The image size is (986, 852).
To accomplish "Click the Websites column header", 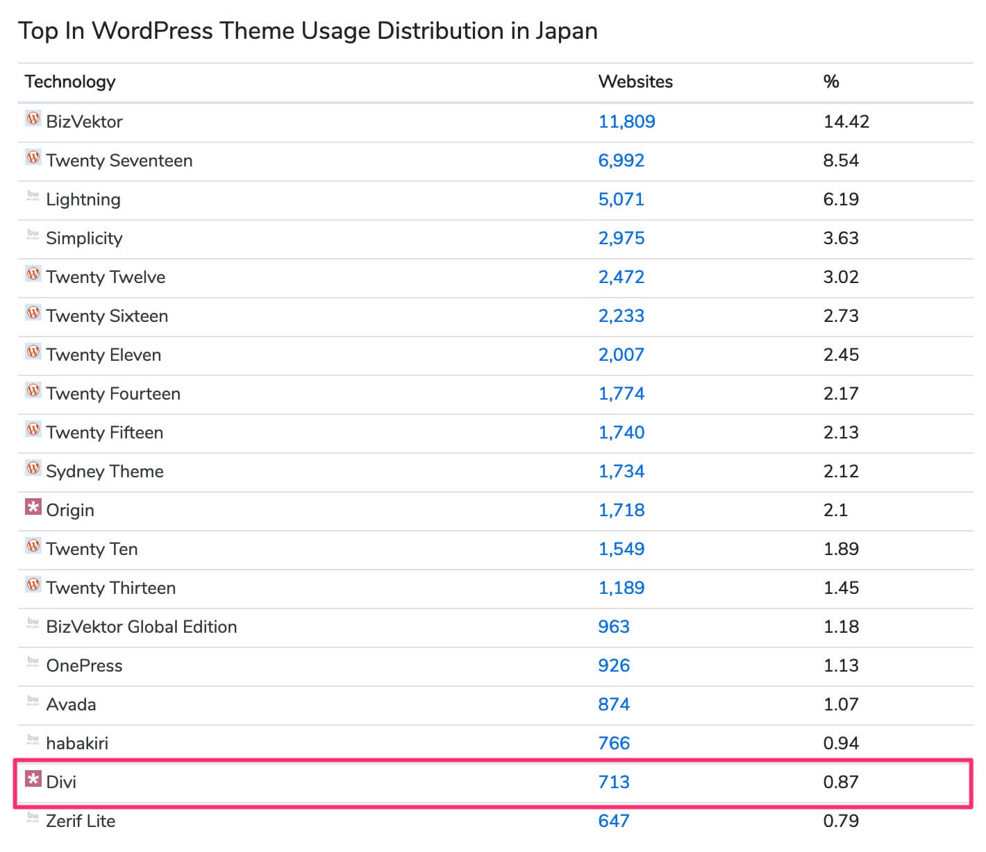I will (635, 82).
